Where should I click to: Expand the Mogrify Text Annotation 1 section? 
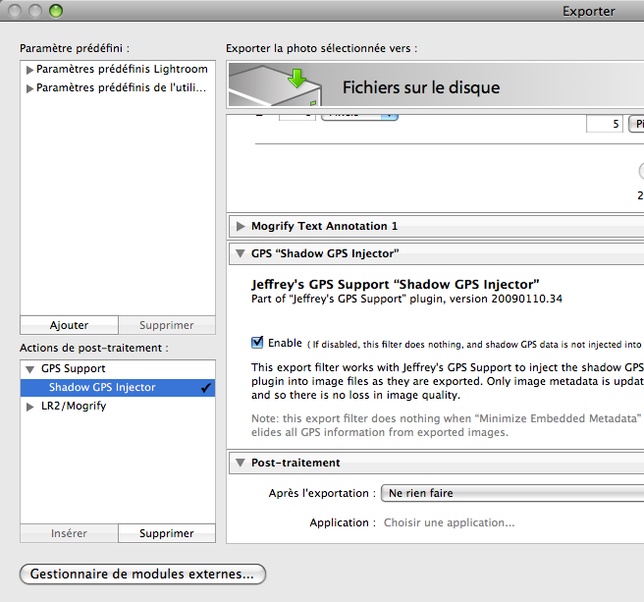pos(241,226)
